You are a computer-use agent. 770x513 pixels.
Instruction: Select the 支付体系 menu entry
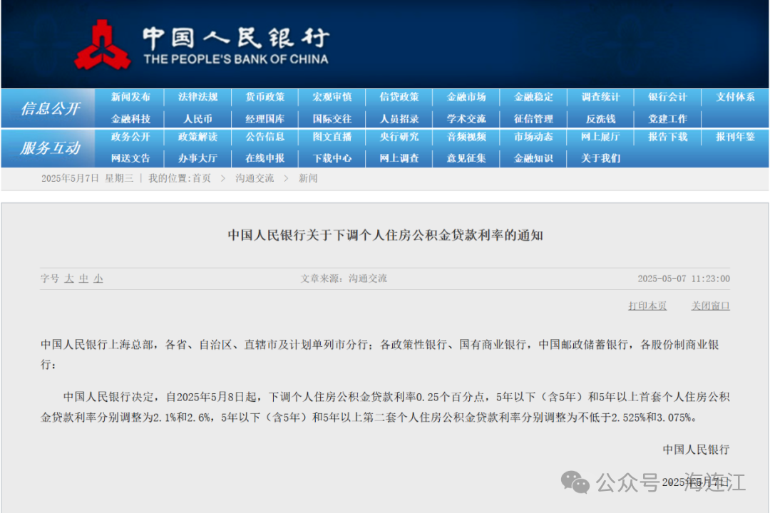[x=735, y=97]
